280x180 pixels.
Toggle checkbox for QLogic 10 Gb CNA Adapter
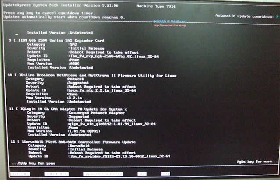[x=19, y=109]
